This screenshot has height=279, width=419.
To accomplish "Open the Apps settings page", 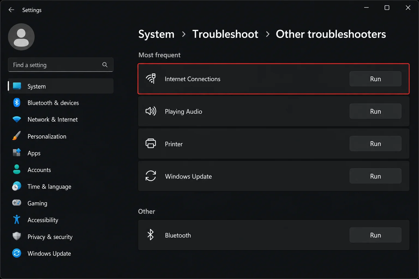I will tap(61, 153).
